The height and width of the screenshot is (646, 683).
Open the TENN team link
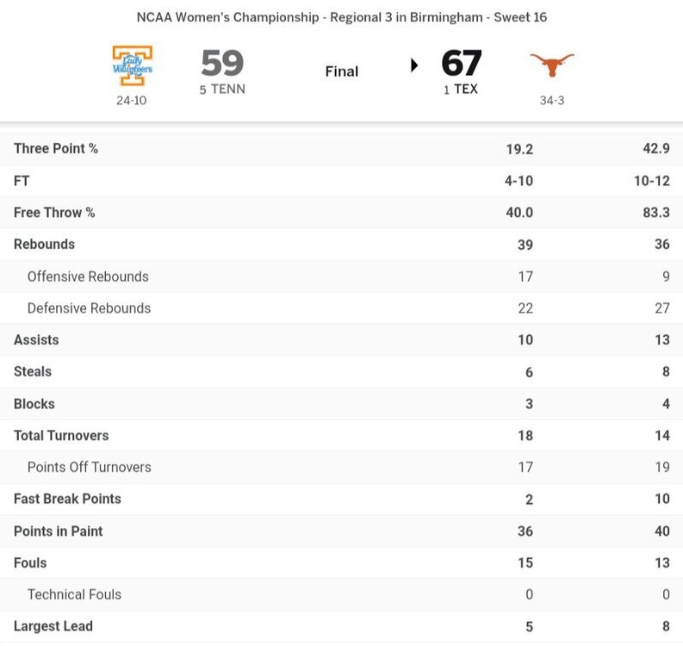[x=227, y=90]
